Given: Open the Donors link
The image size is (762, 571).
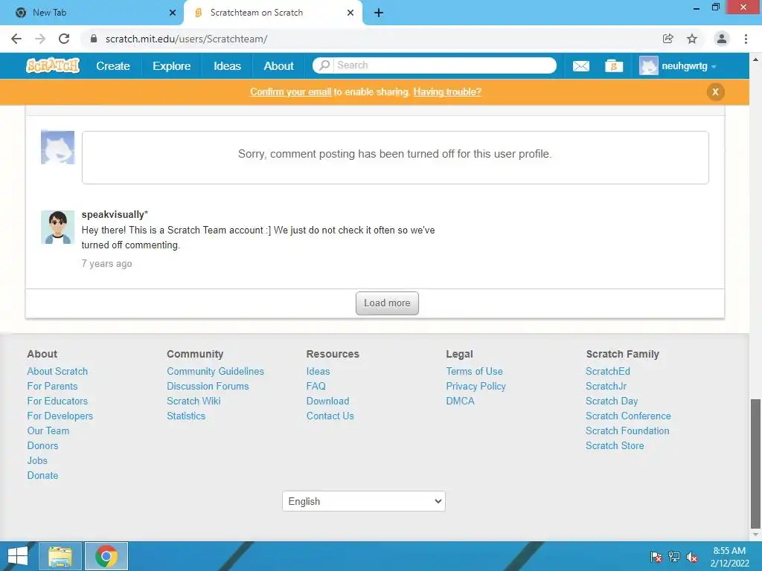Looking at the screenshot, I should (42, 446).
